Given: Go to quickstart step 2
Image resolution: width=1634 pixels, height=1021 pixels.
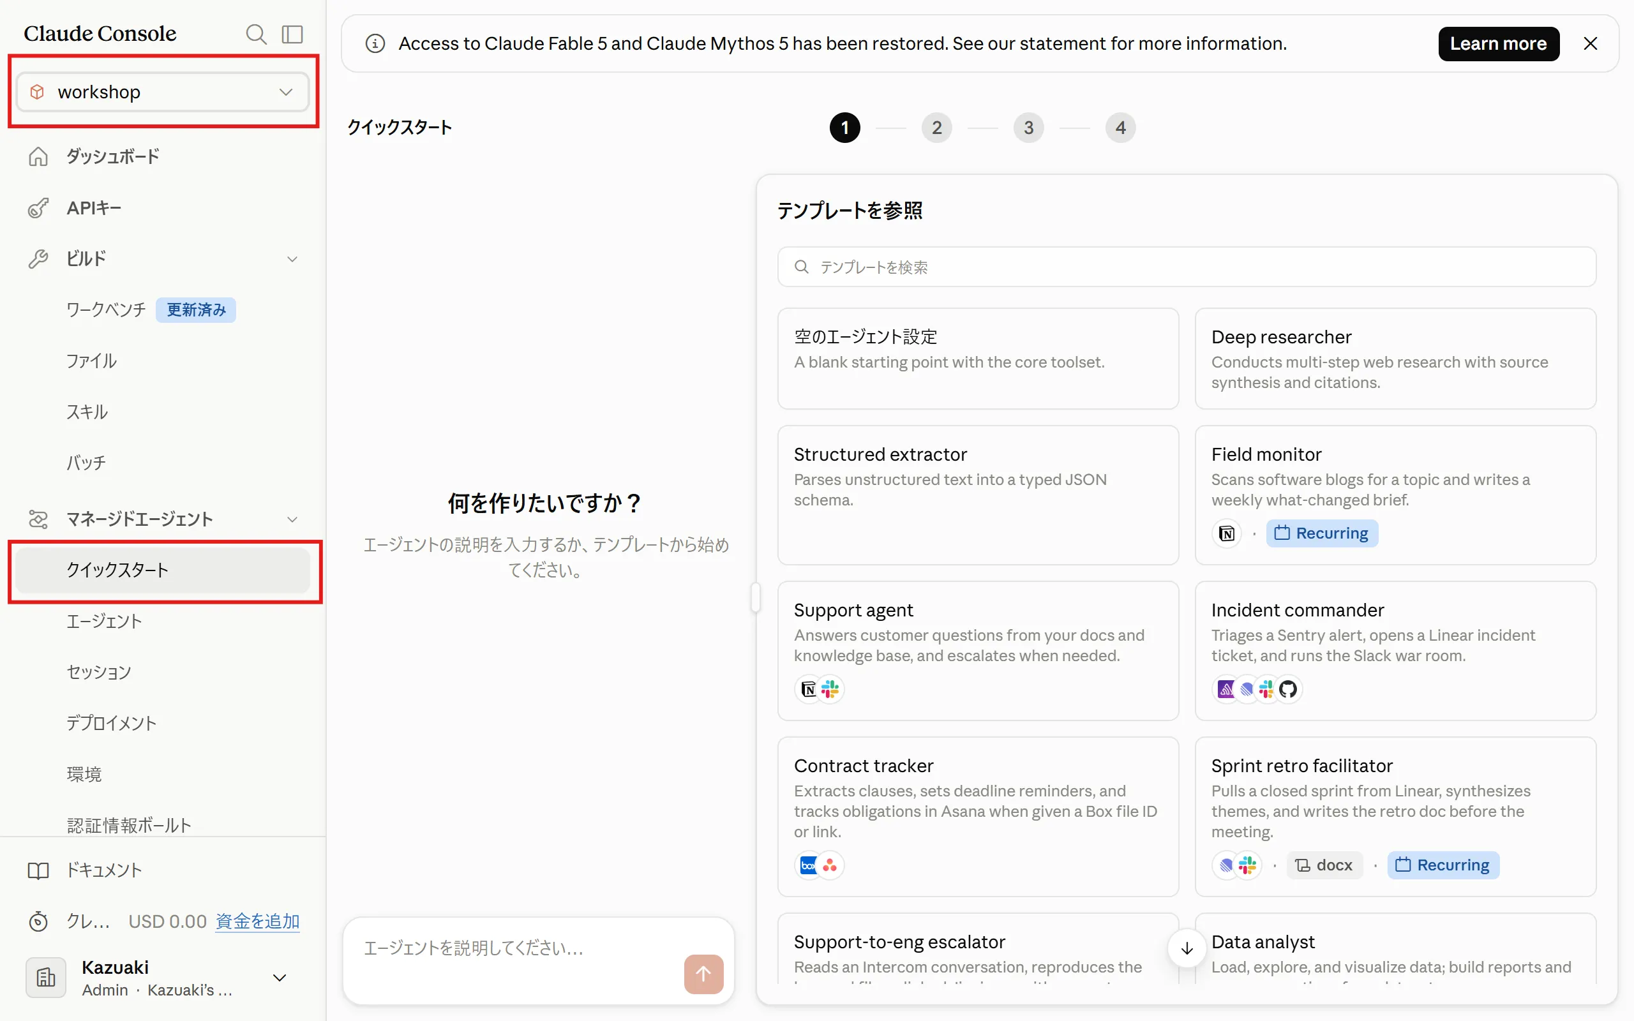Looking at the screenshot, I should tap(936, 128).
